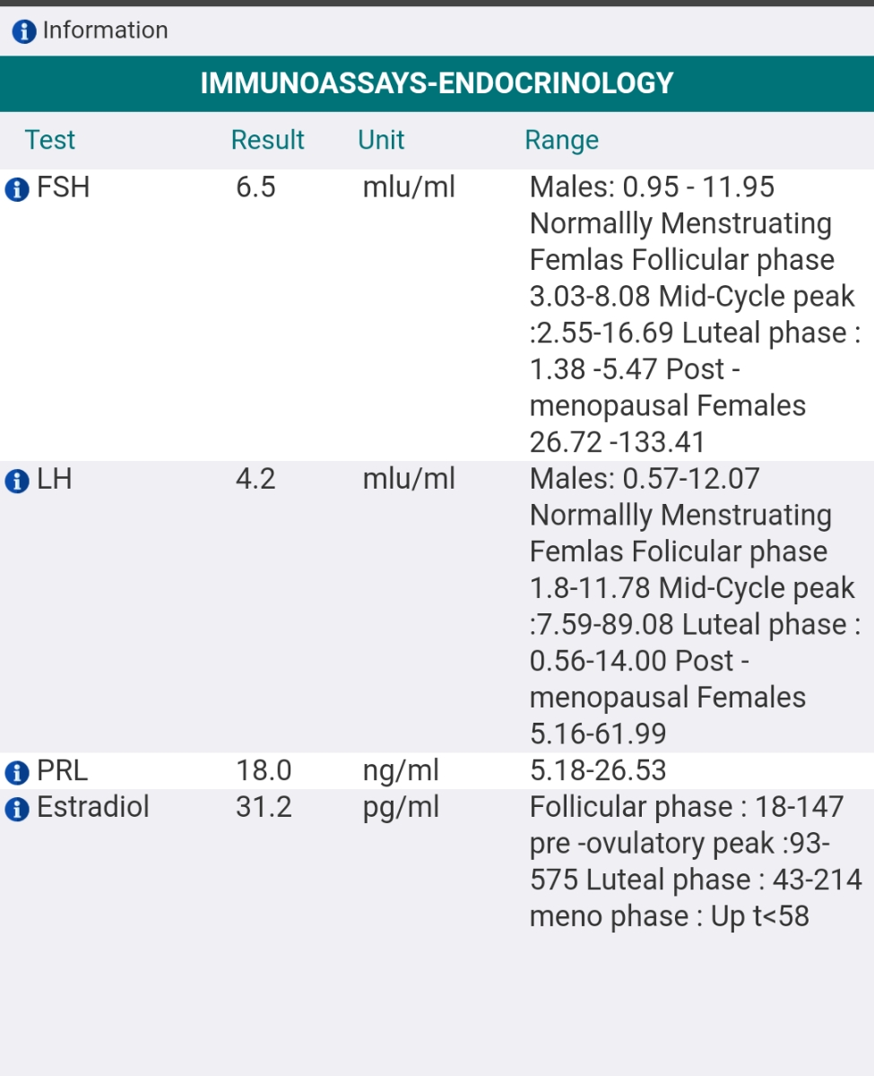The image size is (874, 1076).
Task: Select the LH test name
Action: point(54,479)
